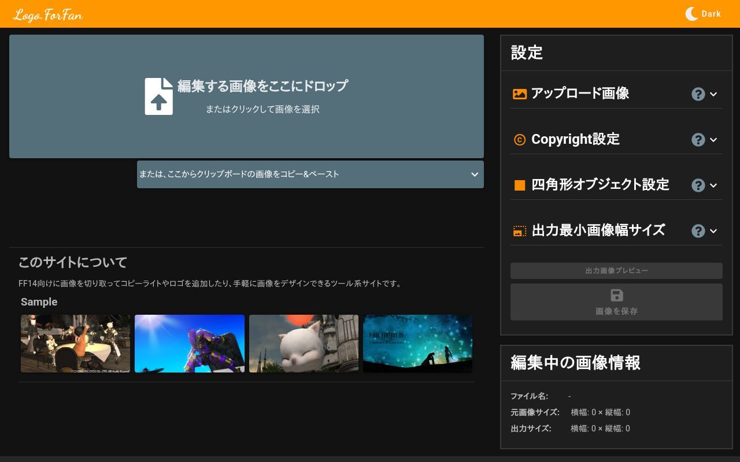Open the white moogle sample thumbnail
Screen dimensions: 740x462
coord(304,344)
